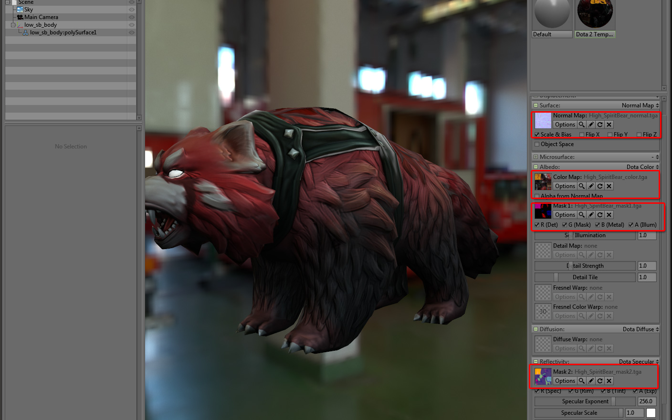Screen dimensions: 672x420
Task: Click the pencil edit icon for Color Map
Action: 591,186
